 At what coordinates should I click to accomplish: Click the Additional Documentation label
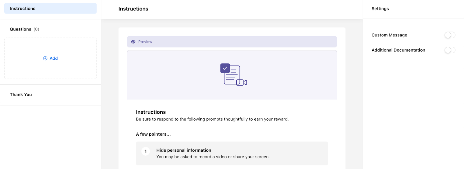[398, 50]
